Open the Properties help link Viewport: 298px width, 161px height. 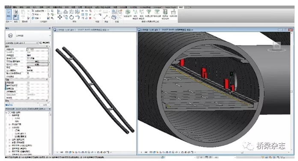[9, 105]
